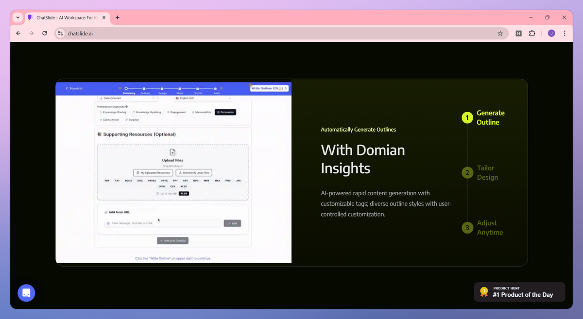583x319 pixels.
Task: Select the Adjust Anytime step
Action: [482, 227]
